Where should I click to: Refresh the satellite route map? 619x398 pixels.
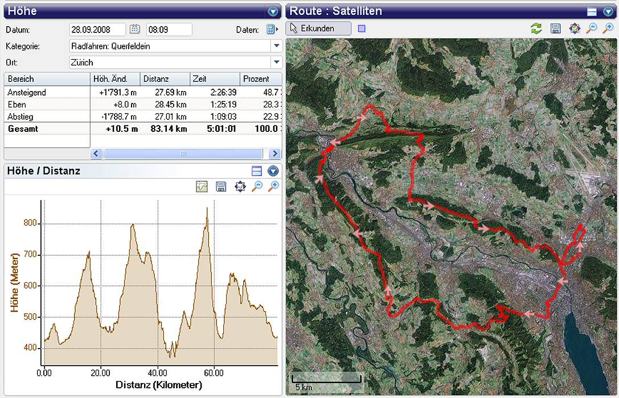click(x=536, y=28)
